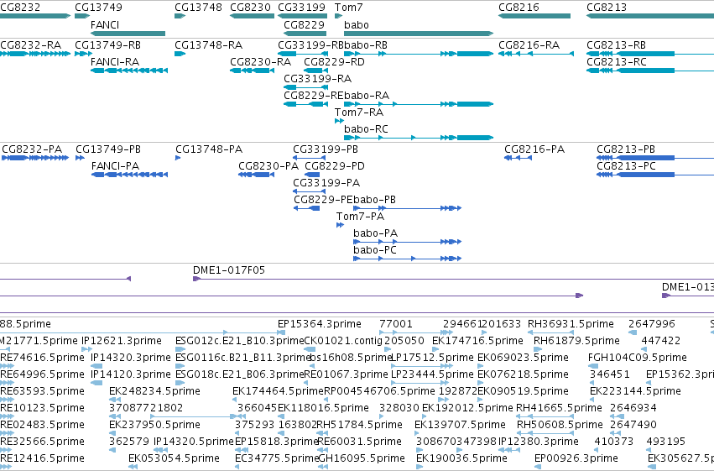Image resolution: width=714 pixels, height=471 pixels.
Task: Select the CG8230-PA protein label
Action: [x=268, y=166]
